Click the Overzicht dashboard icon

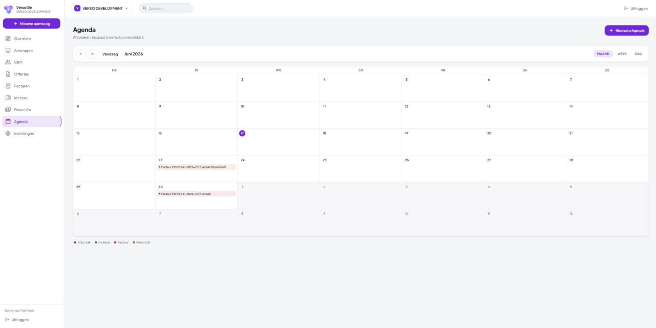tap(8, 39)
